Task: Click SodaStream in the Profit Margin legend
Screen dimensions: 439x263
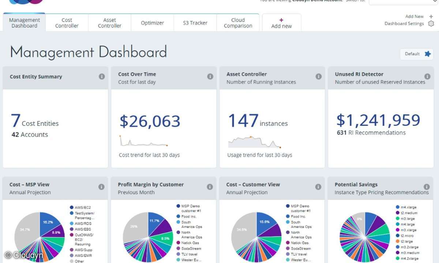Action: pyautogui.click(x=189, y=248)
